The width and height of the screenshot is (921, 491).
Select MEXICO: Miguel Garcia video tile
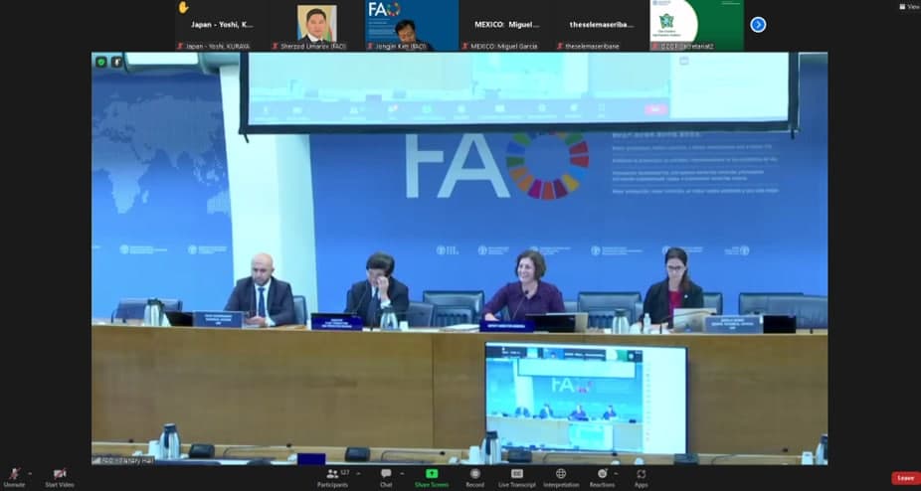[x=507, y=25]
